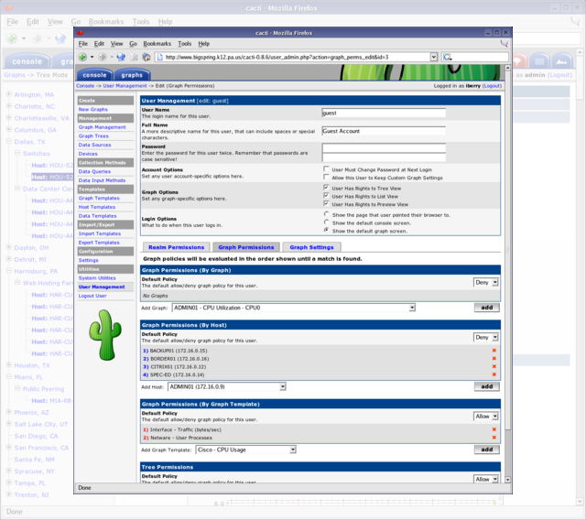The height and width of the screenshot is (520, 586).
Task: Toggle User Has Rights to List View
Action: 326,196
